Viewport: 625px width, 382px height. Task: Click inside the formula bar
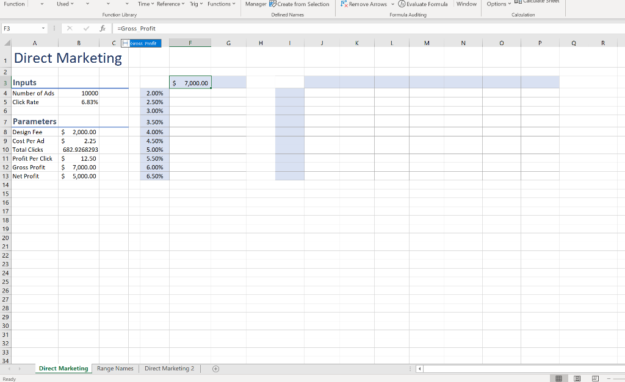tap(369, 28)
